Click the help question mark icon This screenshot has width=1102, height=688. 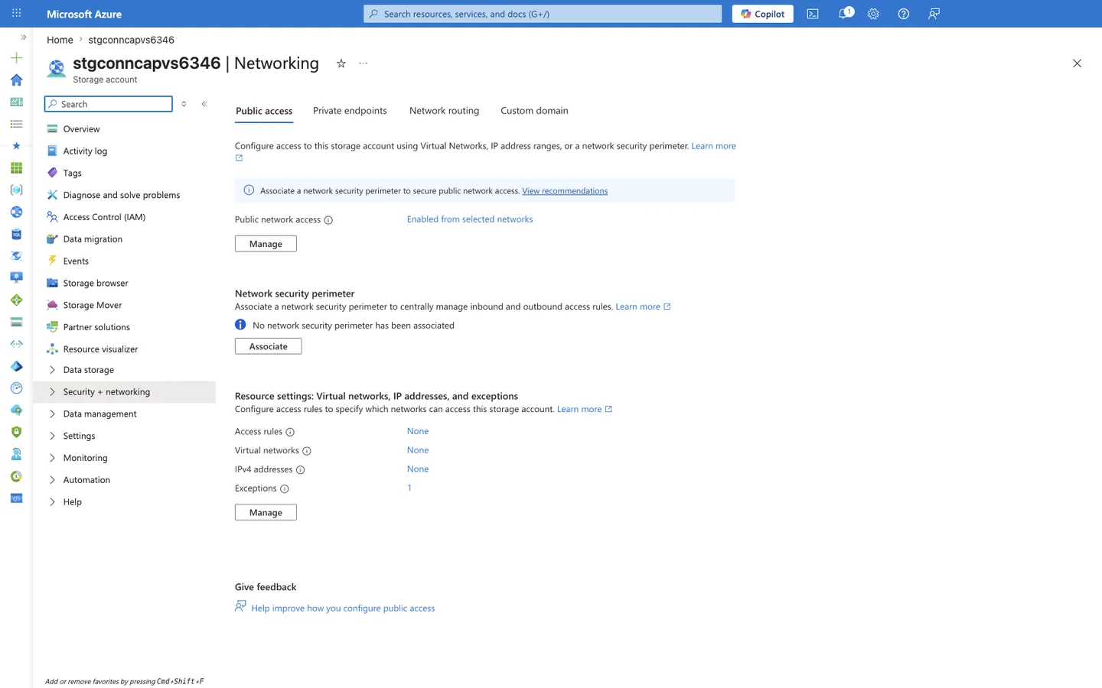click(904, 14)
